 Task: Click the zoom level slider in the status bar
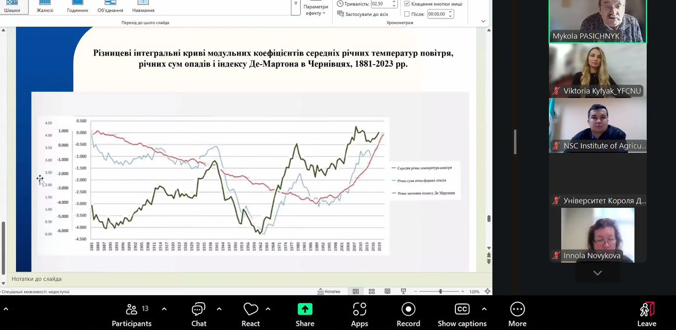(440, 292)
